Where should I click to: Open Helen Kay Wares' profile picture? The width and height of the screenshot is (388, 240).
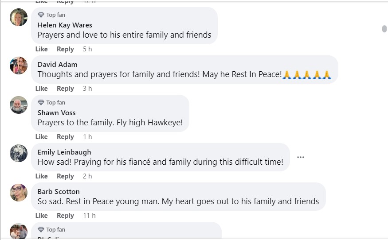tap(19, 17)
